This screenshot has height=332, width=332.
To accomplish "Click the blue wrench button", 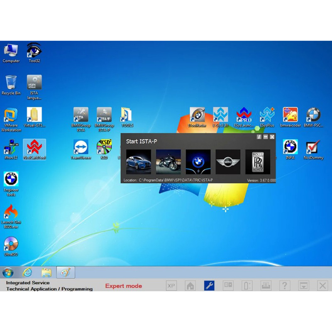I will (x=209, y=286).
